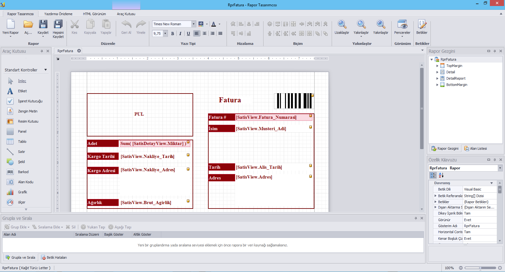
Task: Open the Betik Hataları tab
Action: click(x=54, y=257)
